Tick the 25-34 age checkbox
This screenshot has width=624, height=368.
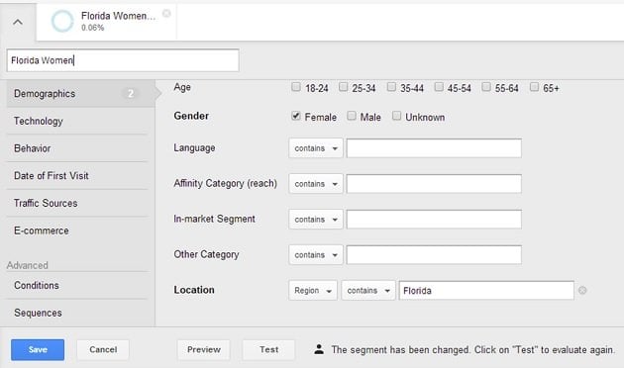pos(343,87)
